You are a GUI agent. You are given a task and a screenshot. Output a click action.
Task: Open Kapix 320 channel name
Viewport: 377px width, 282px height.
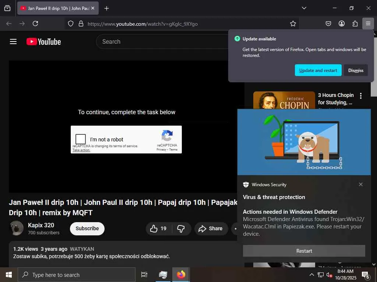(41, 225)
